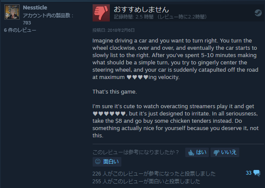The width and height of the screenshot is (265, 188).
Task: Vote はい (helpful) on this review
Action: [197, 152]
